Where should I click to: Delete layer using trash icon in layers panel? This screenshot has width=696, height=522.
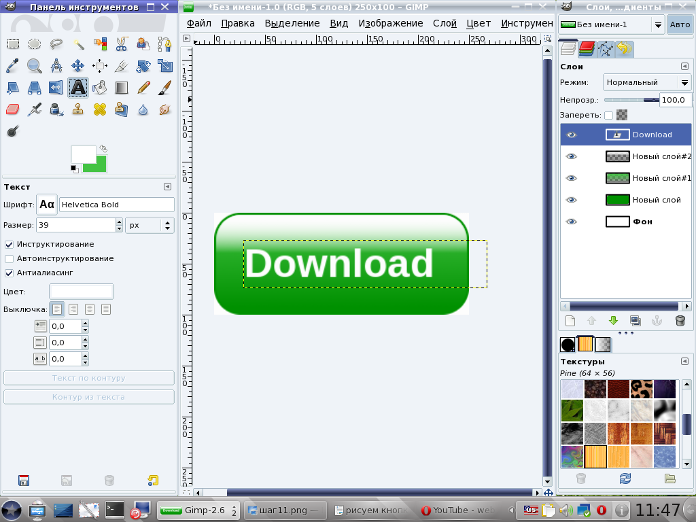coord(680,321)
